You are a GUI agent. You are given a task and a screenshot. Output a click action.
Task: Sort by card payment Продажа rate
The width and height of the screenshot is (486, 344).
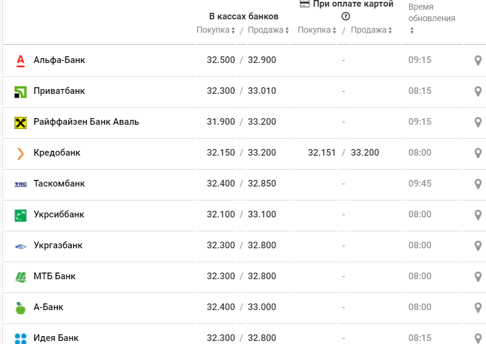[x=371, y=30]
